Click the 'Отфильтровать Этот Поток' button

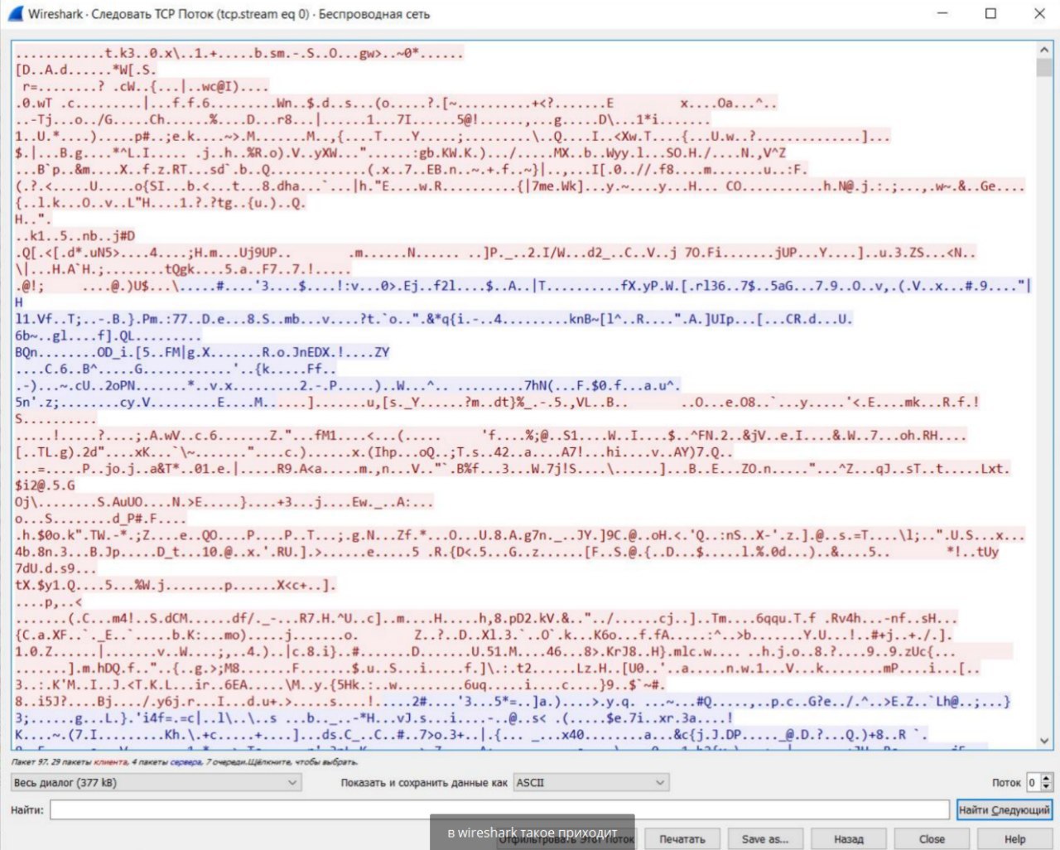566,838
